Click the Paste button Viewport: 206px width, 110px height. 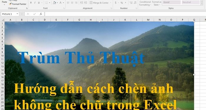(x=4, y=2)
